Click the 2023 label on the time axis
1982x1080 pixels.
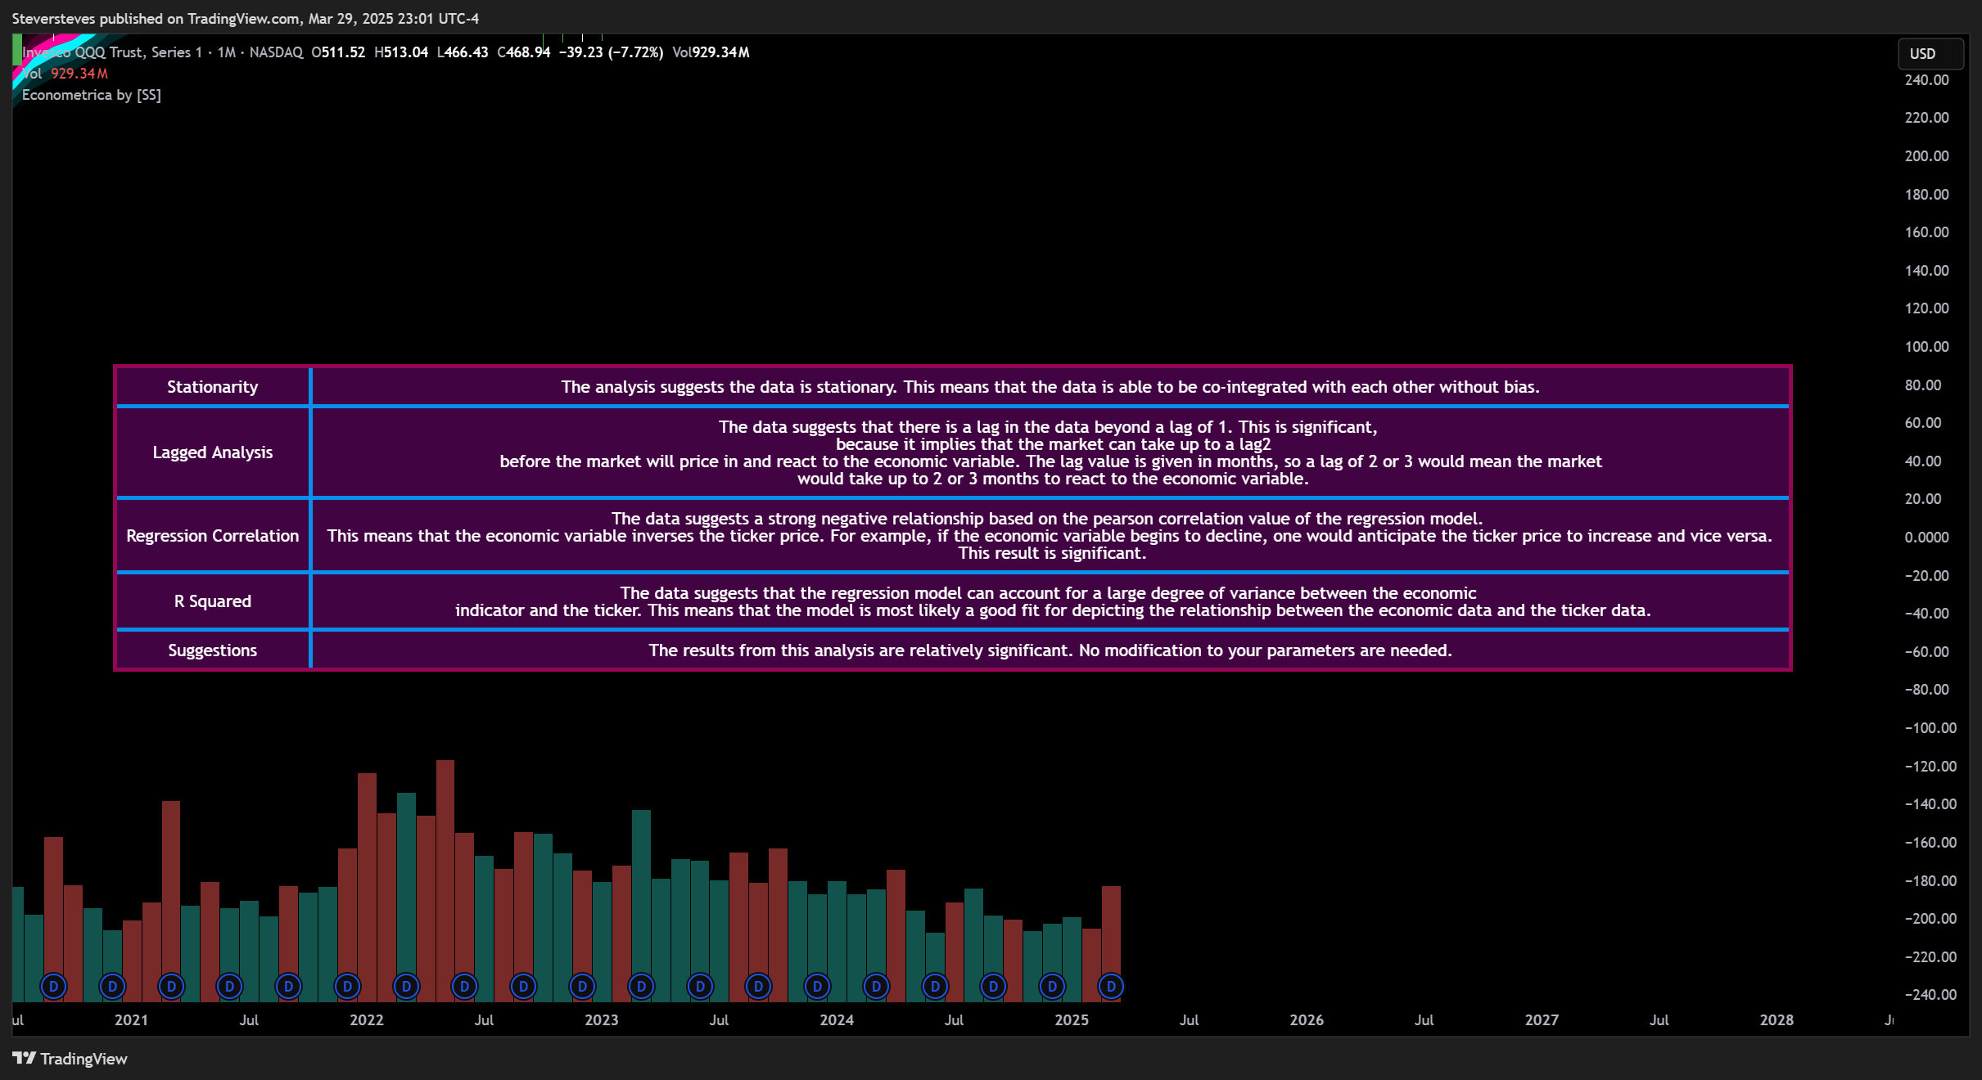coord(602,1020)
